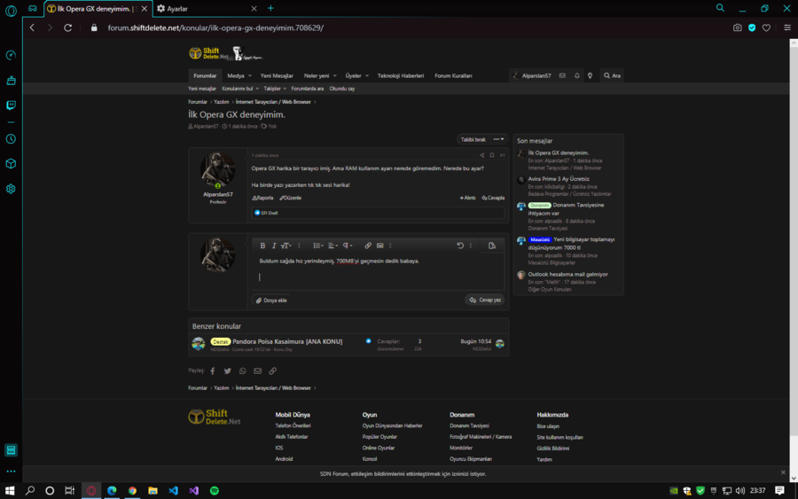Search tabs with magnifier icon
798x499 pixels.
click(720, 8)
